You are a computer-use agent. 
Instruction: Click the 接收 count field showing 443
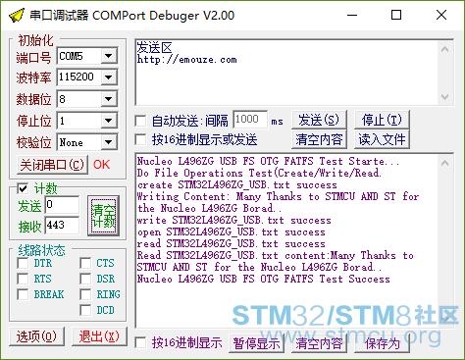[62, 225]
